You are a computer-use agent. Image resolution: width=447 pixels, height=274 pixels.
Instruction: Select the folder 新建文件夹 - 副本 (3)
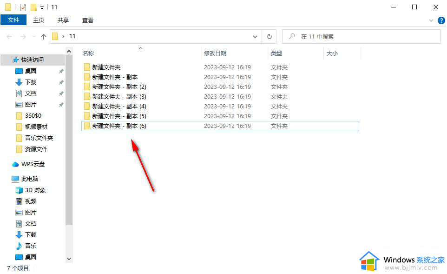pos(119,96)
